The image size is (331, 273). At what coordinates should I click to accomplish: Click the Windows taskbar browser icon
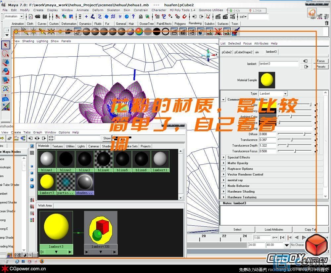click(42, 261)
